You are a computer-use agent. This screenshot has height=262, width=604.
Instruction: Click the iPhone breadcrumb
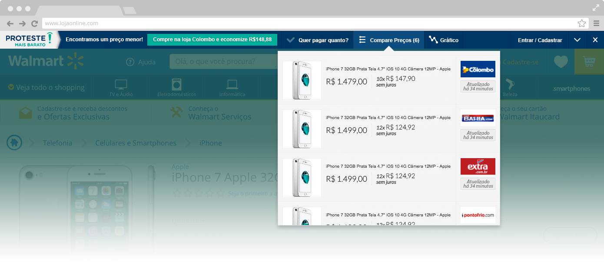click(x=210, y=143)
